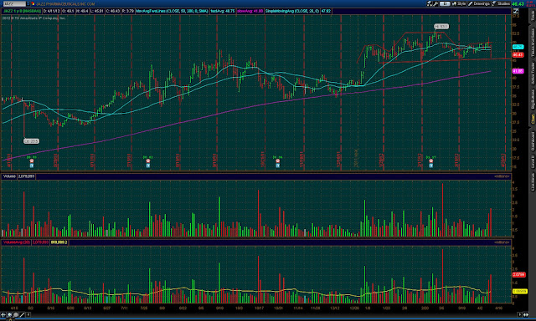The height and width of the screenshot is (321, 536).
Task: Open the Studies menu
Action: coord(501,3)
